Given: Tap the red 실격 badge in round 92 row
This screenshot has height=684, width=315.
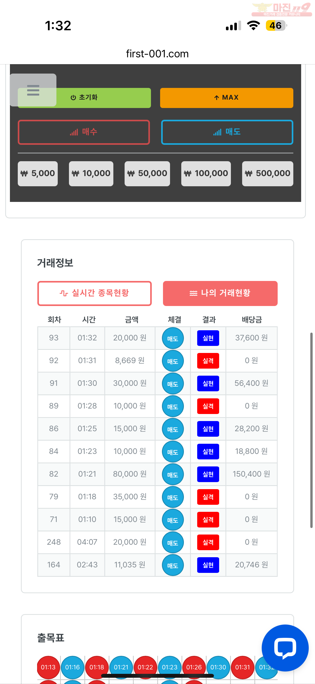Looking at the screenshot, I should (x=208, y=361).
